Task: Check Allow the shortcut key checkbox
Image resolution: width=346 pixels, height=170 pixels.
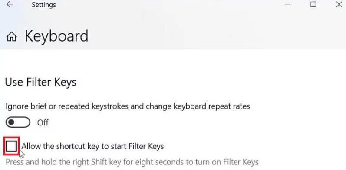Action: tap(11, 146)
